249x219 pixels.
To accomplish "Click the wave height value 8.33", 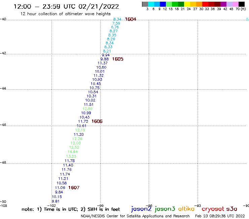I will click(x=108, y=47).
